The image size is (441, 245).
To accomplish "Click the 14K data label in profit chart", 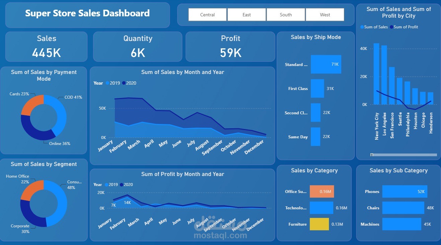I will 127,202.
